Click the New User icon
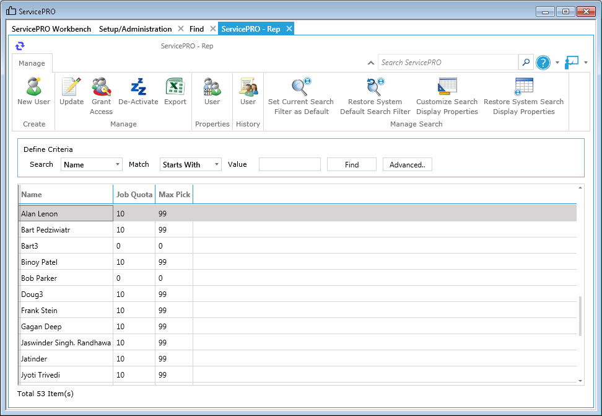Screen dimensions: 602x416 [34, 87]
